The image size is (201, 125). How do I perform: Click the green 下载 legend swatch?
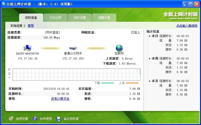click(108, 83)
